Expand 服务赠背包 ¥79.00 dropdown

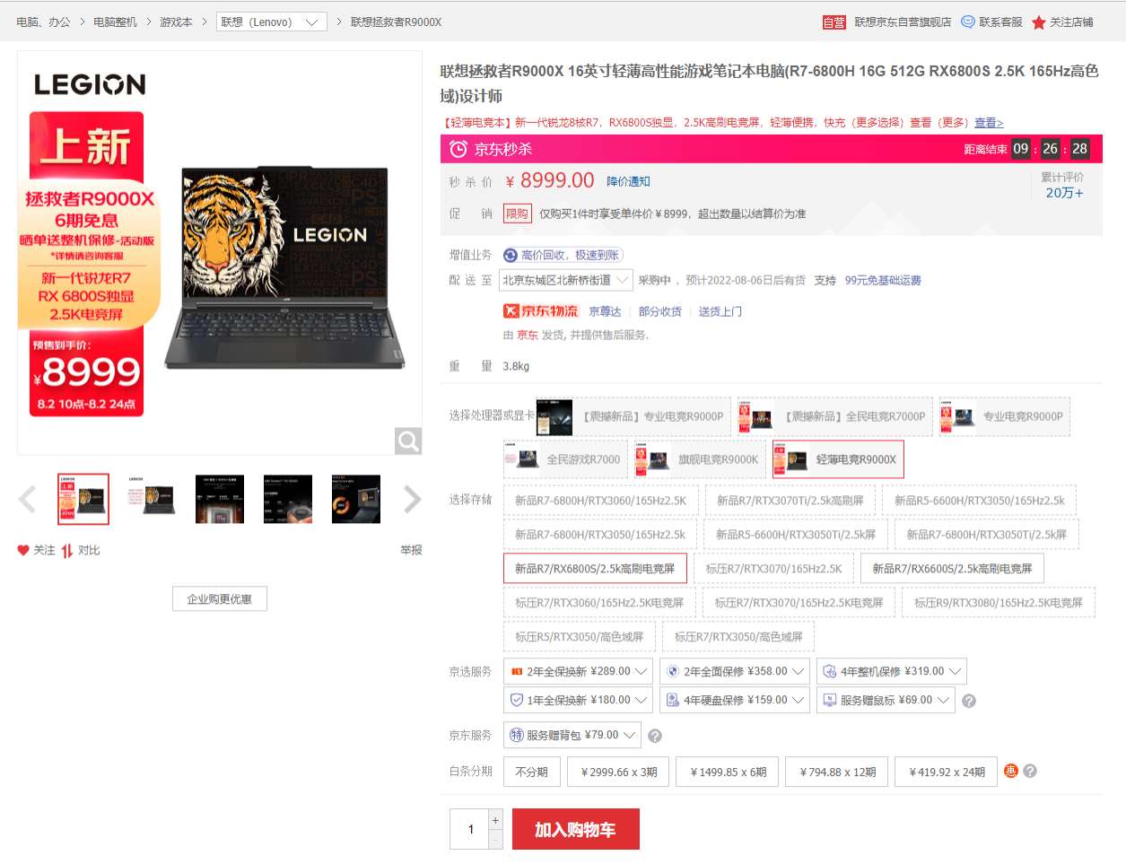tap(572, 735)
